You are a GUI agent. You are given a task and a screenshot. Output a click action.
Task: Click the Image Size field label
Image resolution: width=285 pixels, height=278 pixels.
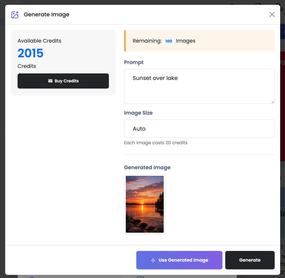click(138, 113)
